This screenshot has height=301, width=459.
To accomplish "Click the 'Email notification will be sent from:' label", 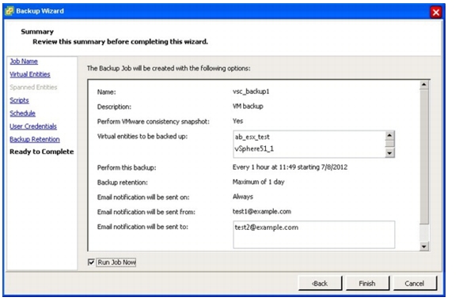I will [x=146, y=213].
